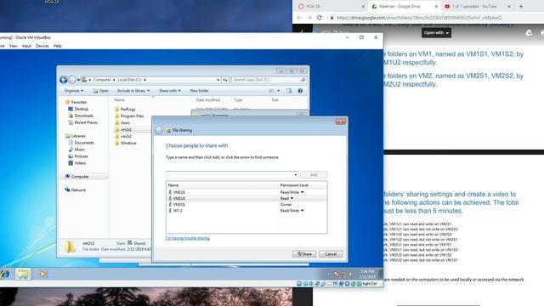
Task: Open the VirtualBox Devices menu
Action: point(42,46)
